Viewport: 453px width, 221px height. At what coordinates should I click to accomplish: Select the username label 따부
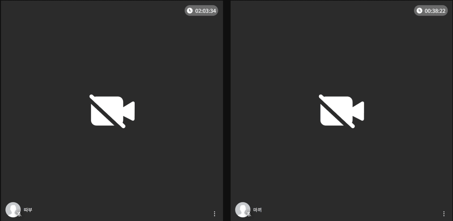point(28,210)
